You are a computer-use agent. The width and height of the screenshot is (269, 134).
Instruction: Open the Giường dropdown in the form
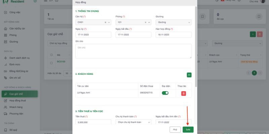pyautogui.click(x=173, y=22)
